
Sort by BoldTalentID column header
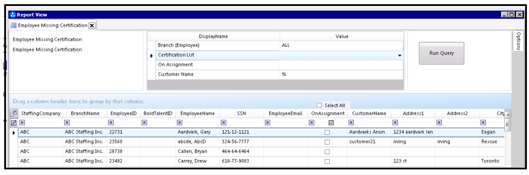[158, 113]
